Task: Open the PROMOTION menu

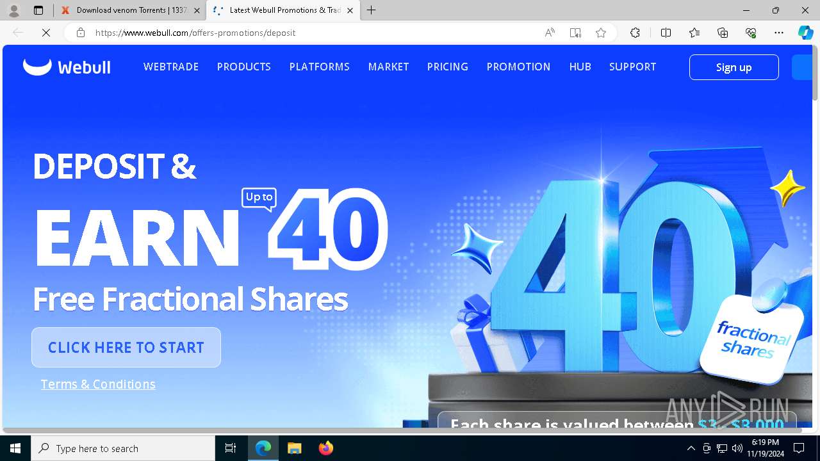Action: click(x=519, y=67)
